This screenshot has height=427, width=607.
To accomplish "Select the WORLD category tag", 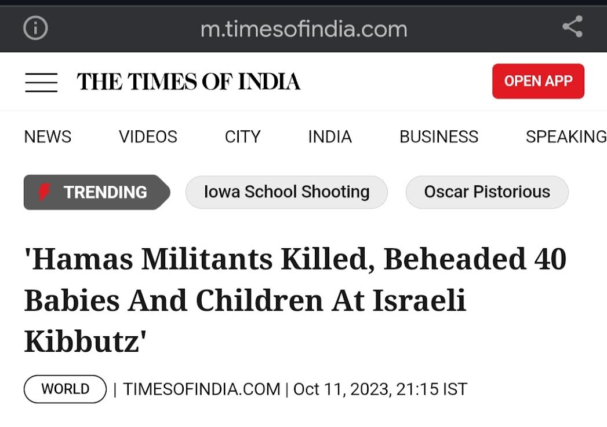I will click(x=65, y=389).
